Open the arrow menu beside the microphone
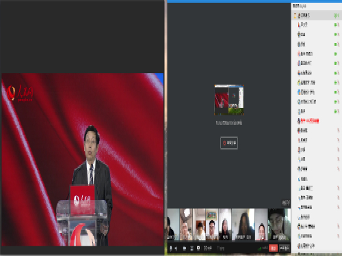Image resolution: width=342 pixels, height=256 pixels. point(176,248)
